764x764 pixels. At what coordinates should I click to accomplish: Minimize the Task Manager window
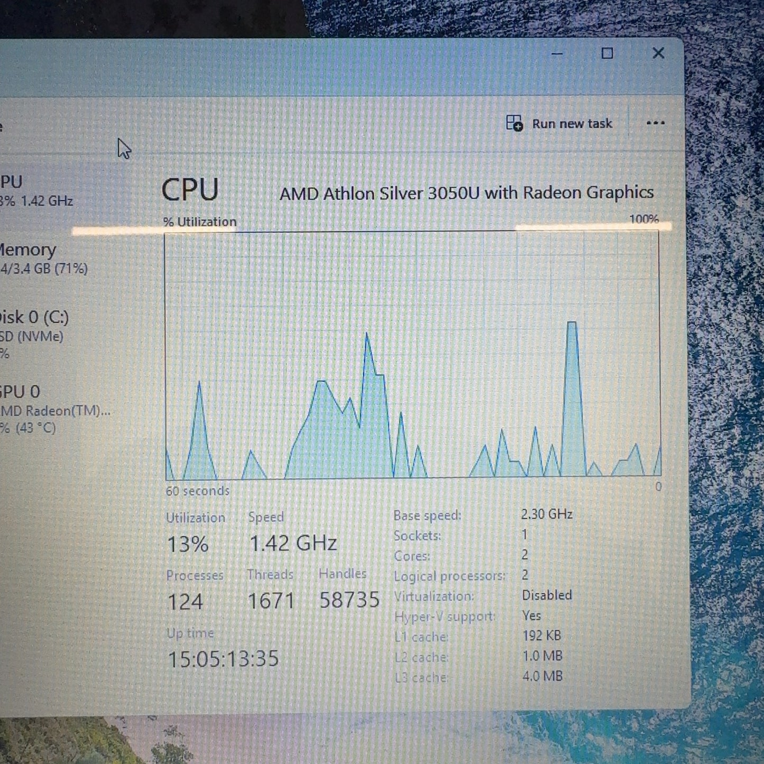click(557, 53)
